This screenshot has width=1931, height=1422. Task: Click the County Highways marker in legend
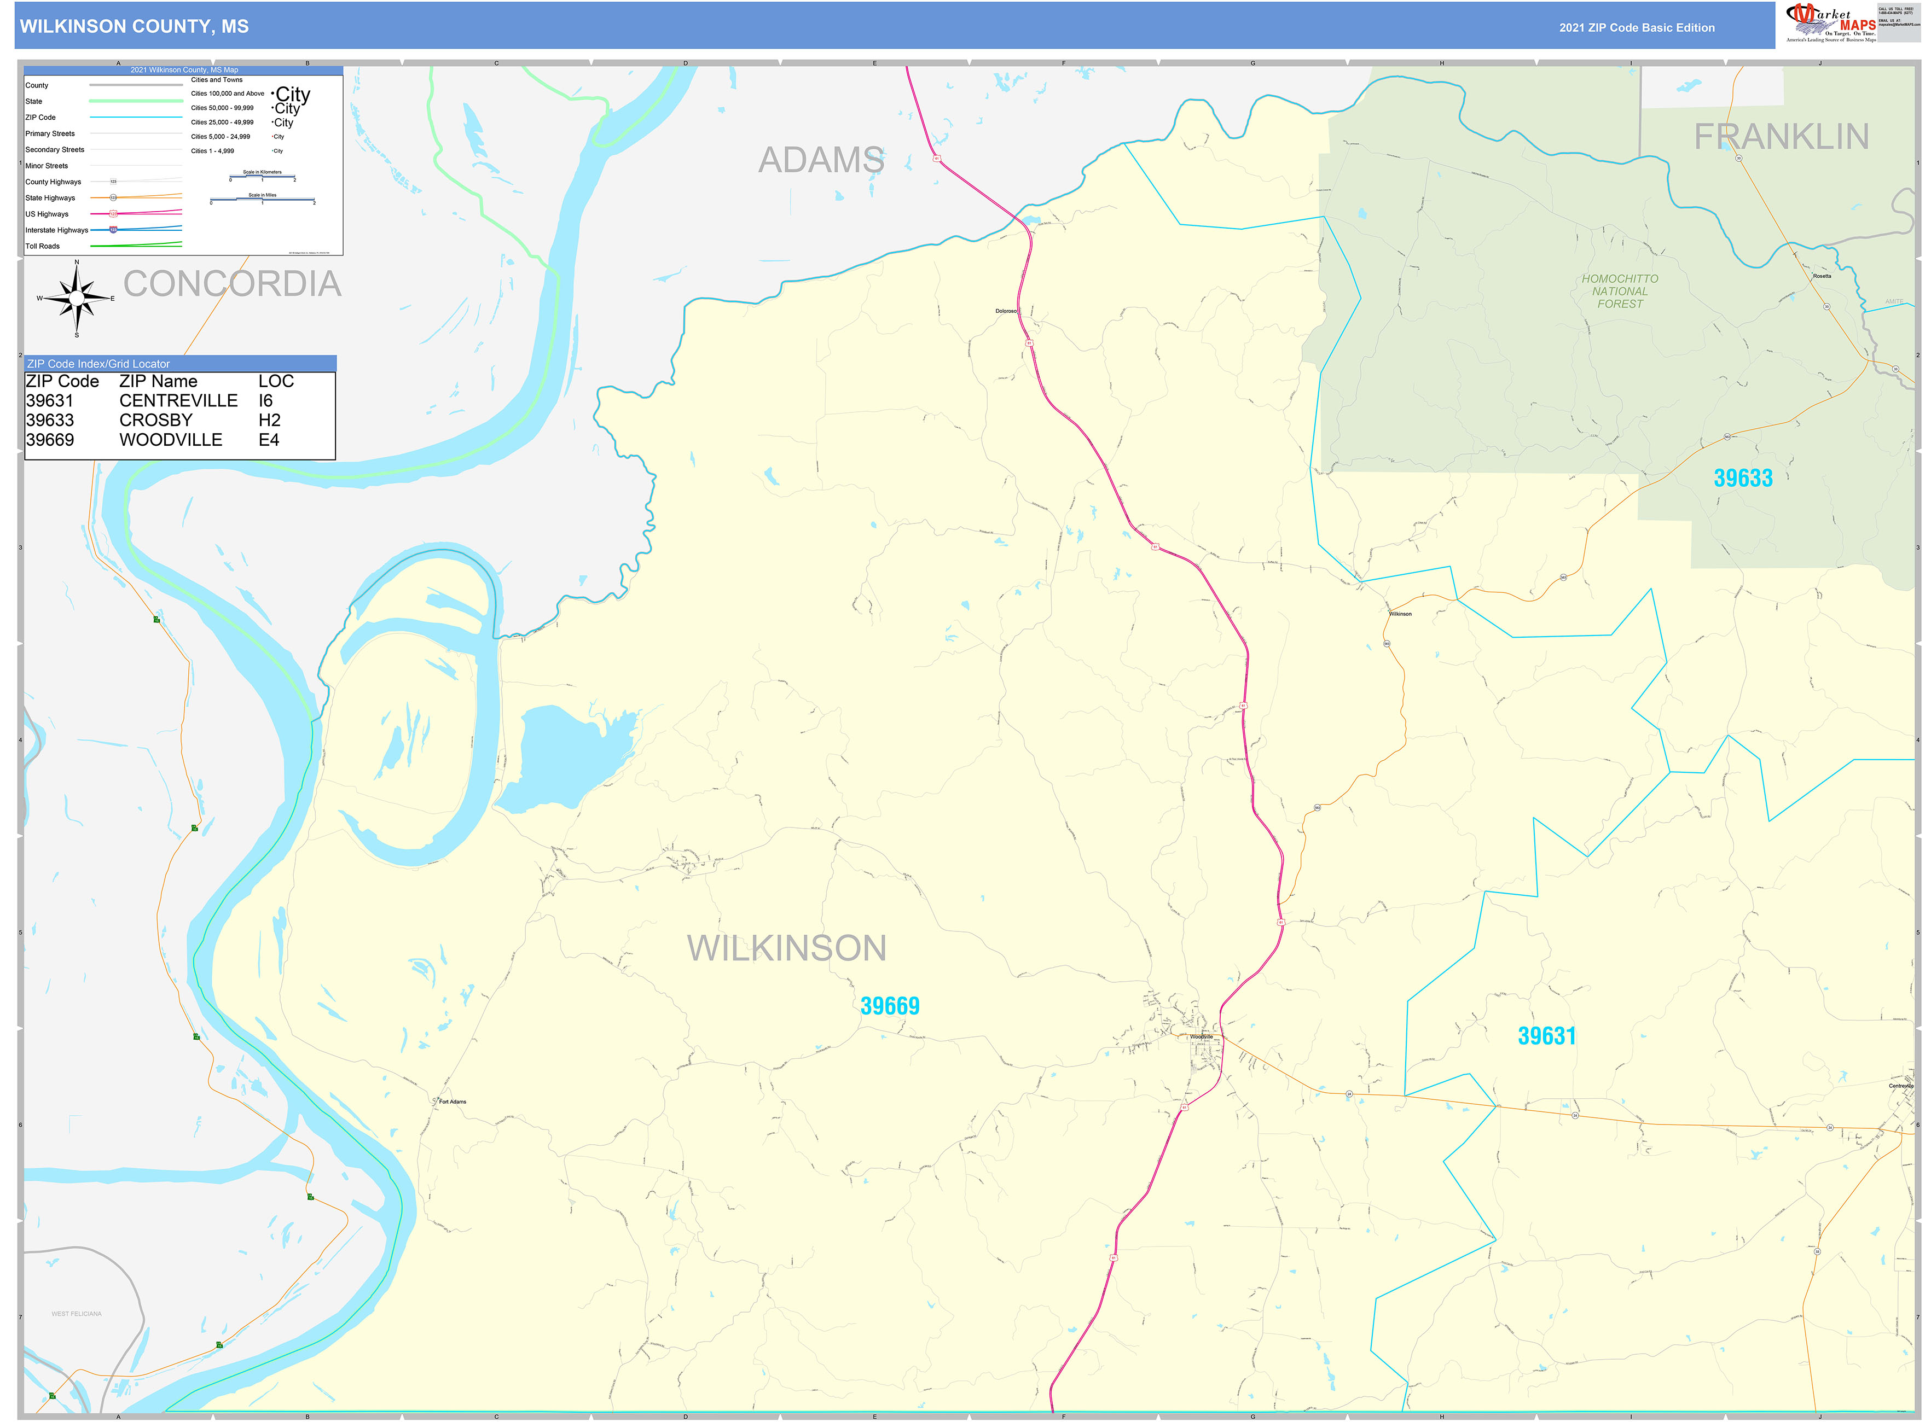tap(113, 182)
